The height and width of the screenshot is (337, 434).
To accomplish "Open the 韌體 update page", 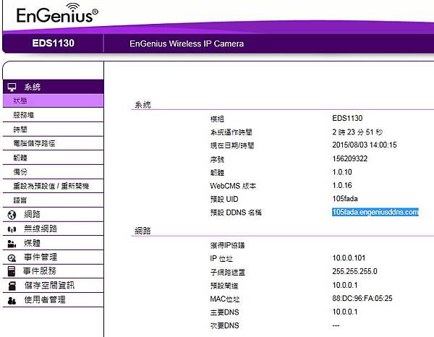I will pos(53,158).
